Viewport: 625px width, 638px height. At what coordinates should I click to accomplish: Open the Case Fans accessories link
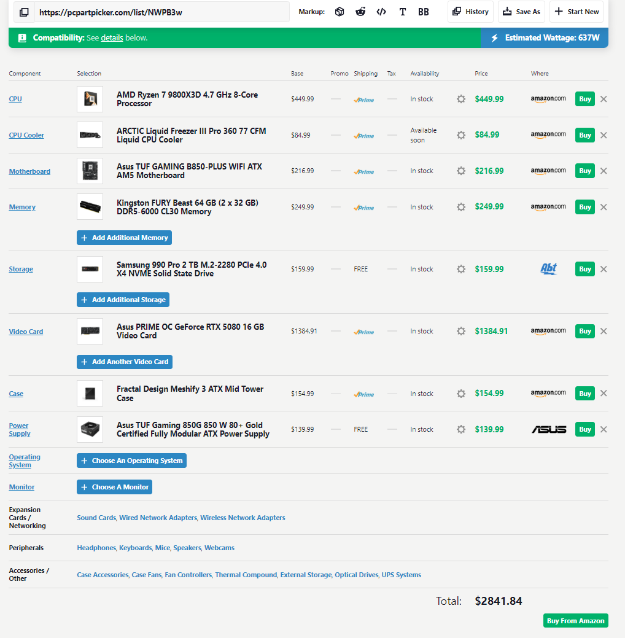[147, 575]
